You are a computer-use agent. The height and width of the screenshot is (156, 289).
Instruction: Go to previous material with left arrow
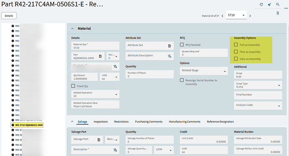222,16
